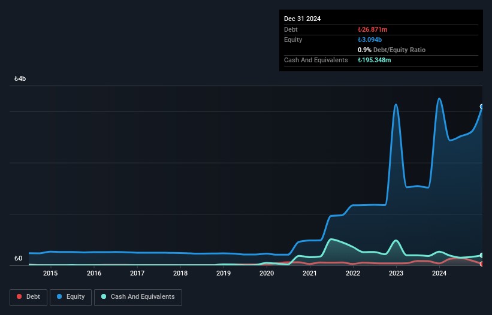Image resolution: width=492 pixels, height=315 pixels.
Task: Click the blue dot in the Equity legend
Action: [x=61, y=297]
